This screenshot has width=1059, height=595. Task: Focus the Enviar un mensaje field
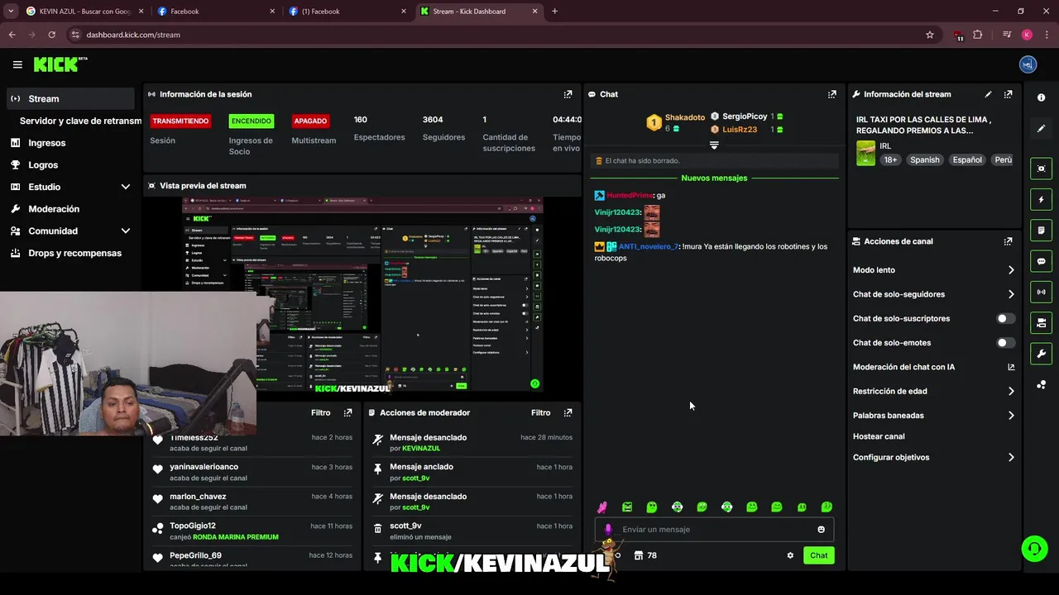pos(714,530)
